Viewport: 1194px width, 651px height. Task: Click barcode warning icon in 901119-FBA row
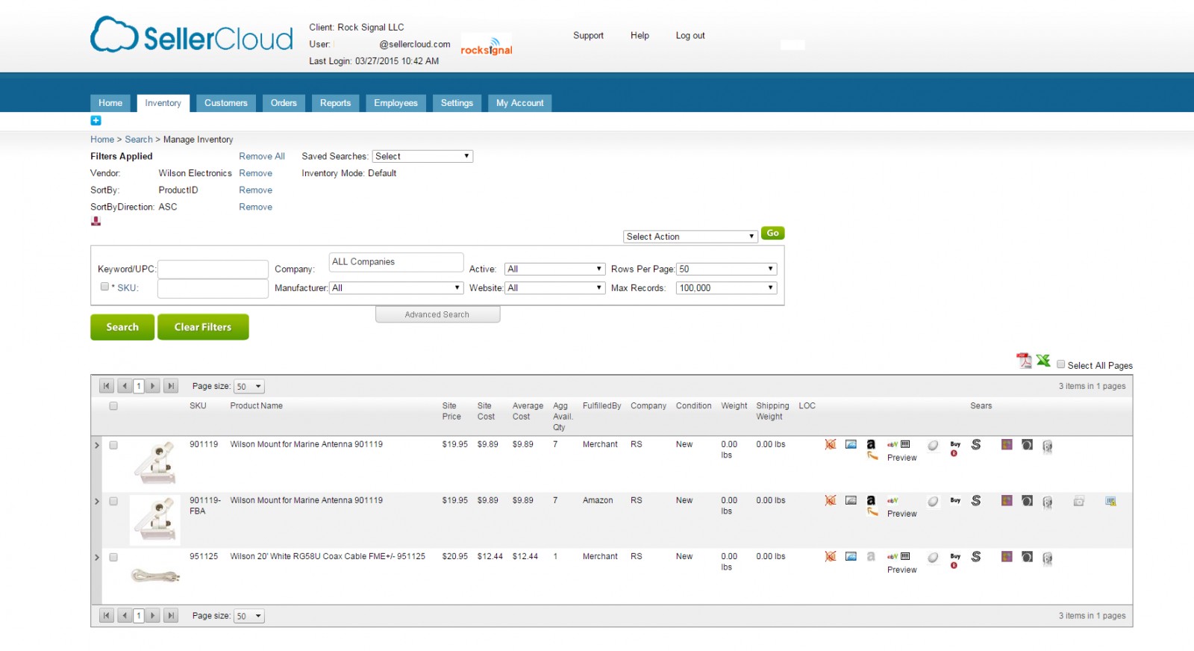(x=1110, y=501)
